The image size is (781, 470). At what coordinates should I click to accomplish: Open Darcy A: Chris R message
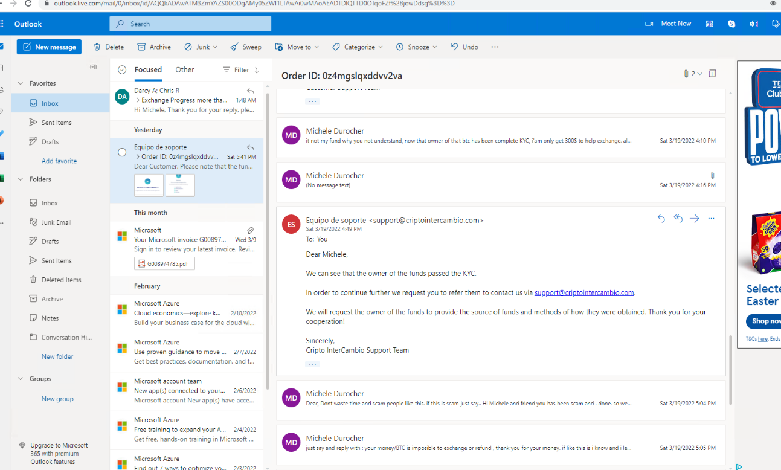coord(187,101)
